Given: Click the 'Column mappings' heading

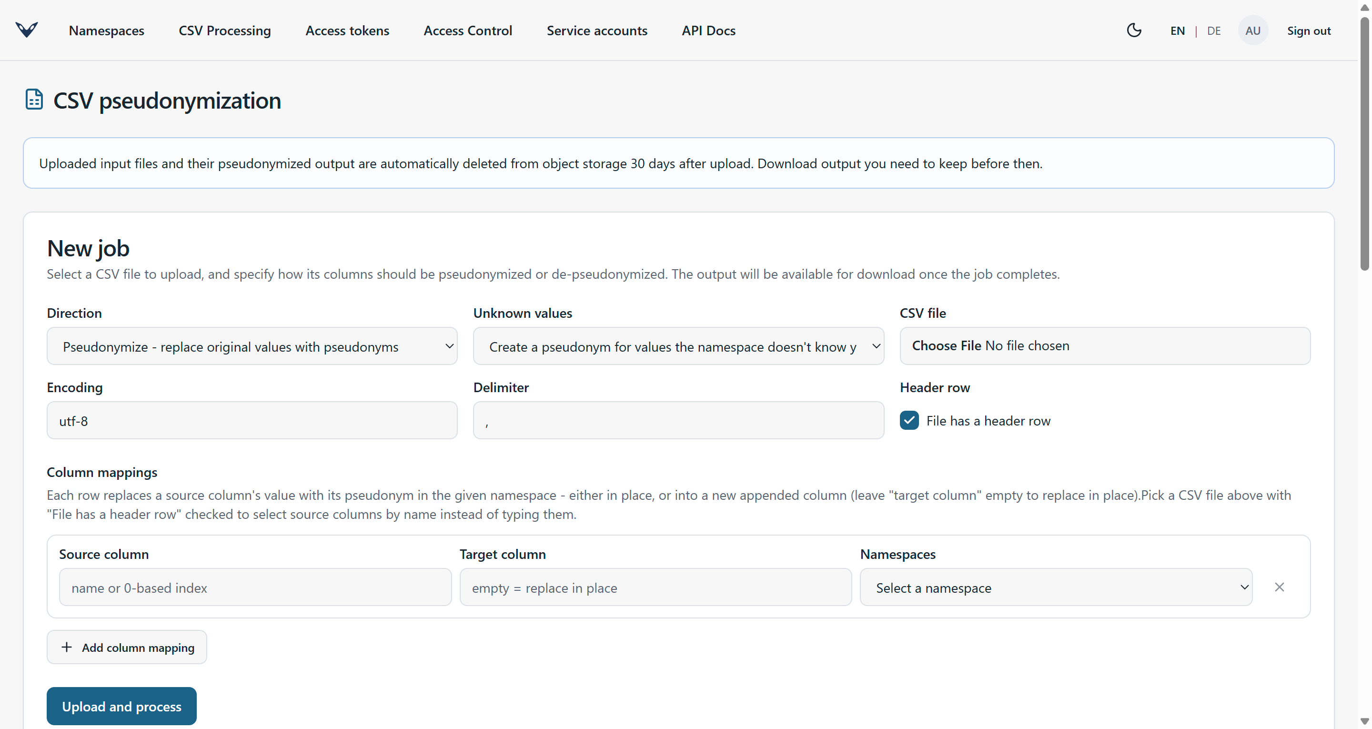Looking at the screenshot, I should (x=102, y=472).
